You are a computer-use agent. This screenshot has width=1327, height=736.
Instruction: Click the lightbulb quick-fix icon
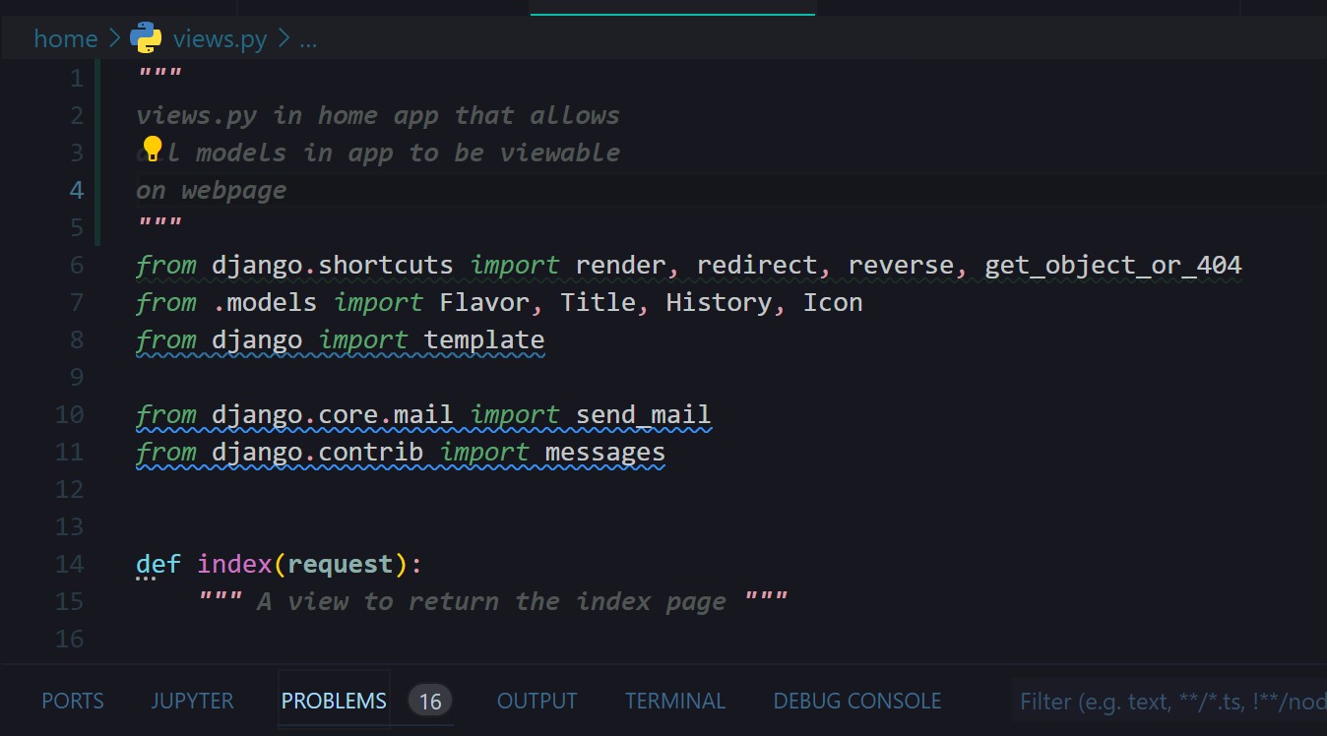pos(152,149)
